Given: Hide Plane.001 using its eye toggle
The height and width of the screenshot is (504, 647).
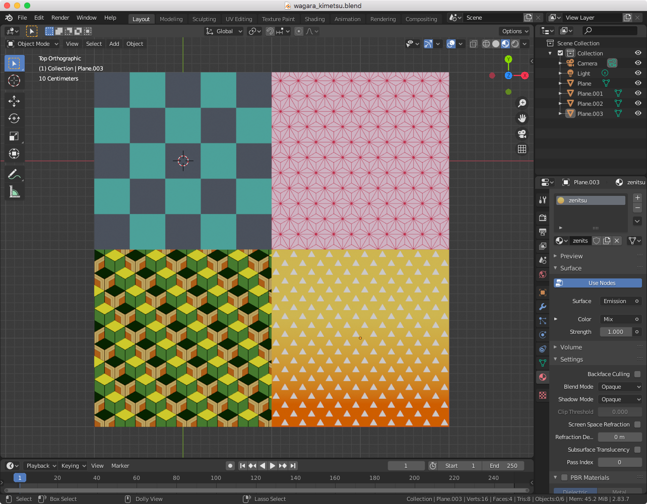Looking at the screenshot, I should pyautogui.click(x=638, y=93).
